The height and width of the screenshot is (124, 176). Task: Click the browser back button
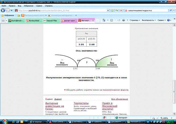tap(3, 11)
